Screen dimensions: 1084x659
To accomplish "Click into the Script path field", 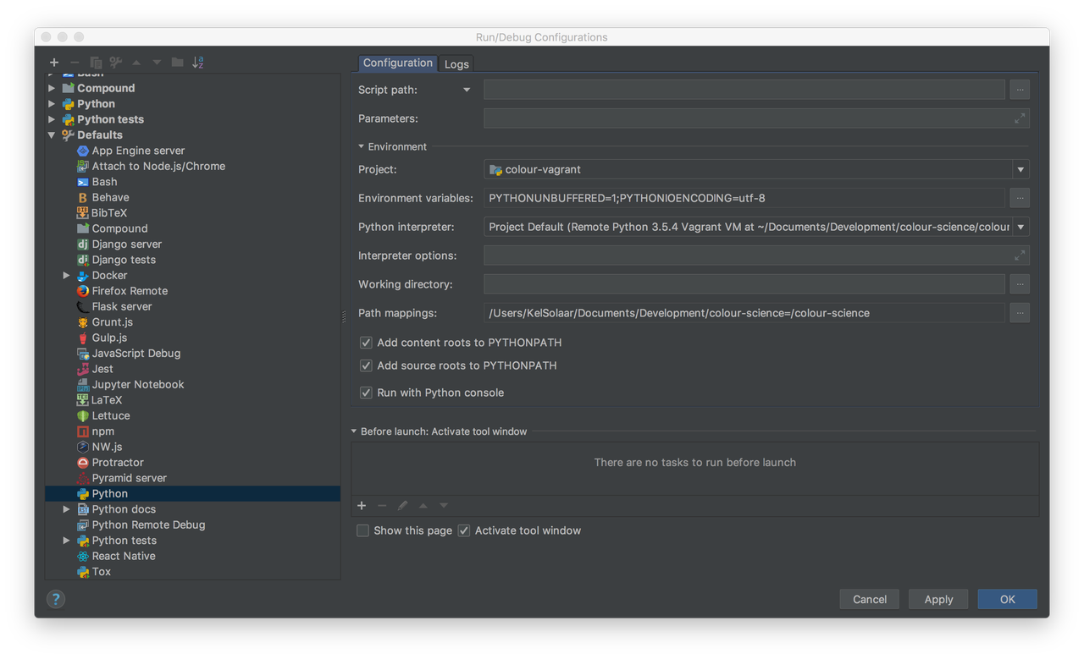I will (x=744, y=90).
